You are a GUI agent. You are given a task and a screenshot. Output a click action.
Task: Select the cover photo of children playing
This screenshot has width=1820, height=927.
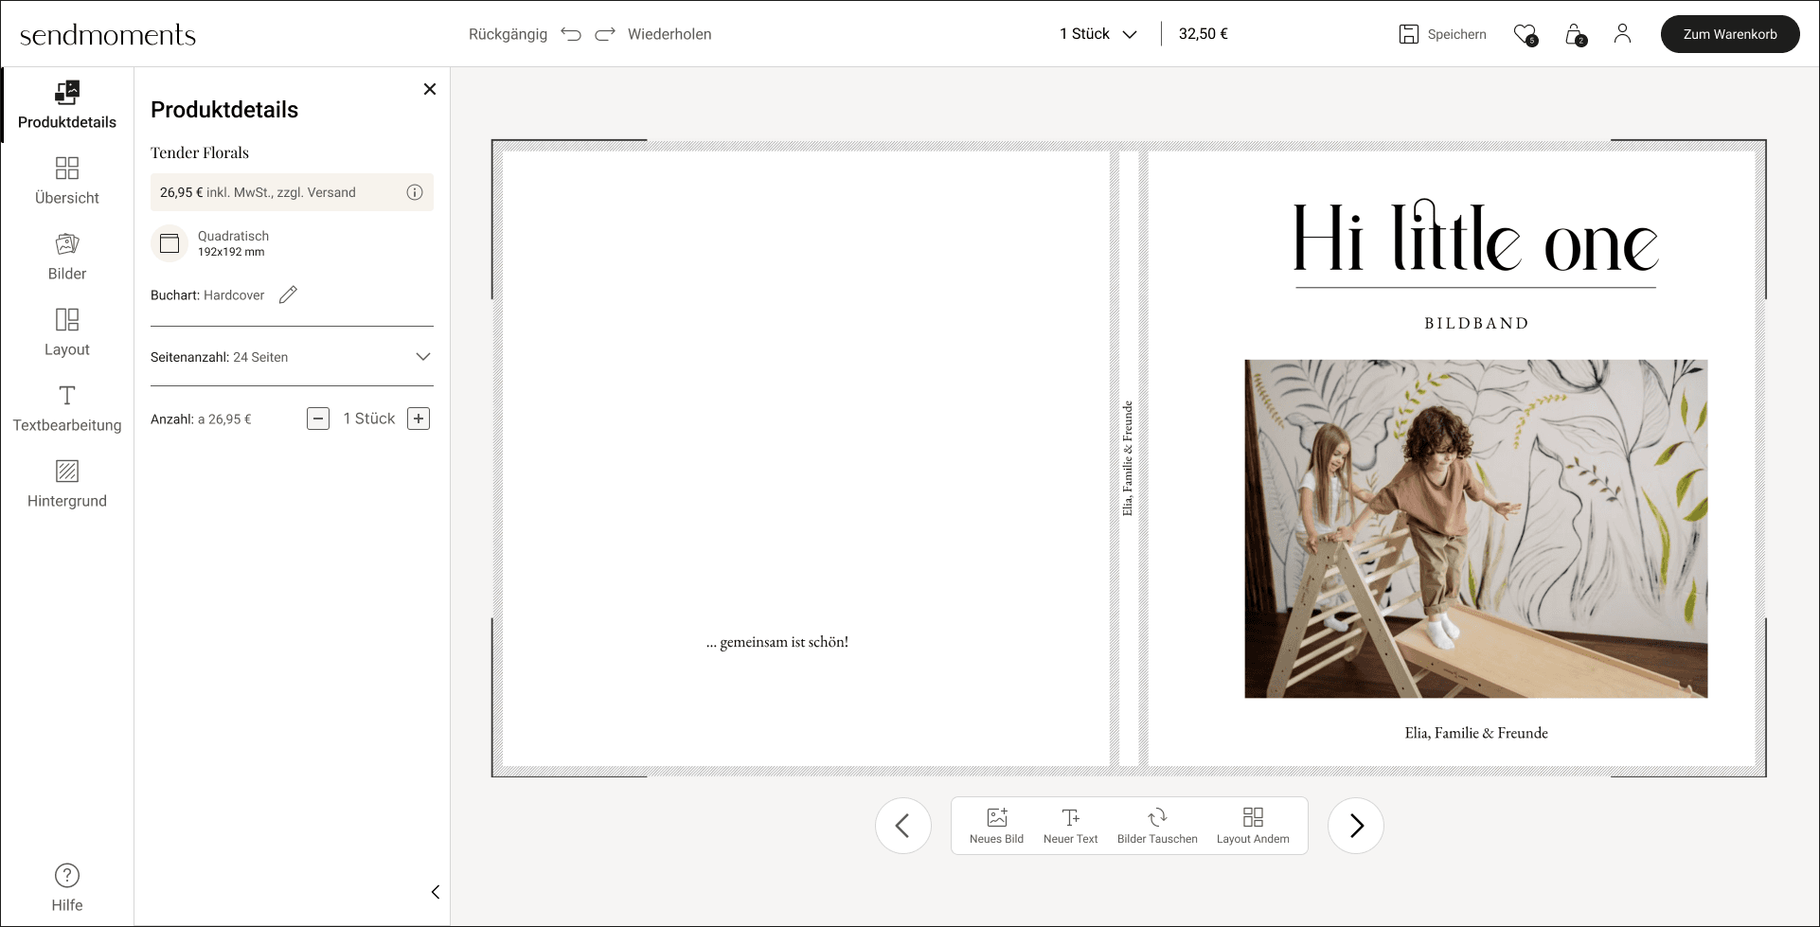1476,528
